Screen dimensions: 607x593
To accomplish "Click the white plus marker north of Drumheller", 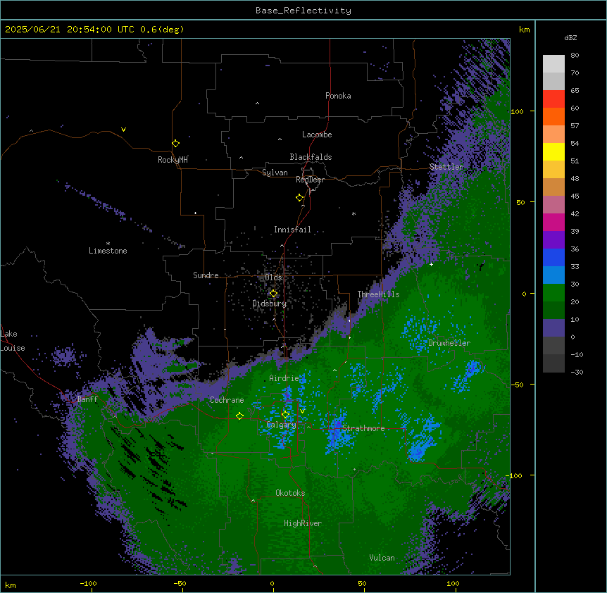I will point(432,264).
